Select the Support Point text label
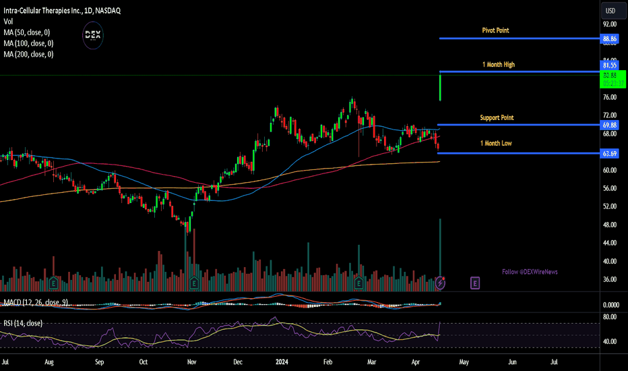The image size is (628, 371). pyautogui.click(x=497, y=117)
